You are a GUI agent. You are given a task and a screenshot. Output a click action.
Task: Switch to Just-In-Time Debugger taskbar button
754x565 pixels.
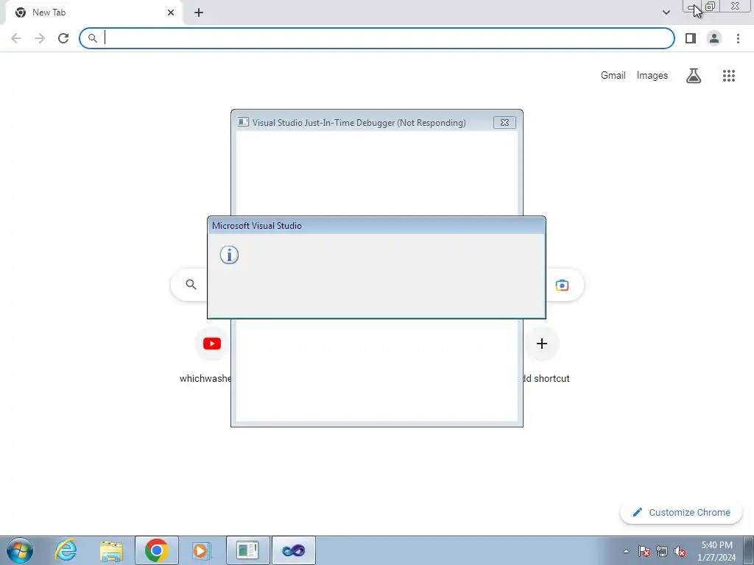click(247, 550)
